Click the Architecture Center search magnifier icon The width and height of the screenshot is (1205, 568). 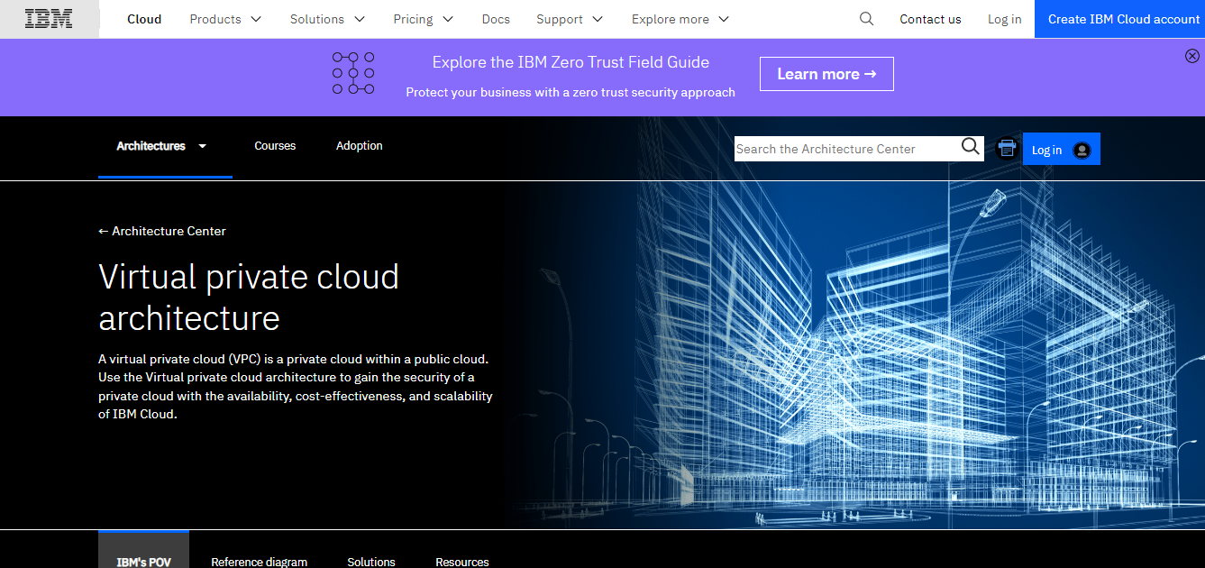click(971, 147)
